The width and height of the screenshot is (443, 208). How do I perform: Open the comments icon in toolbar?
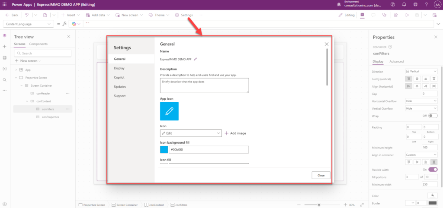[x=373, y=15]
